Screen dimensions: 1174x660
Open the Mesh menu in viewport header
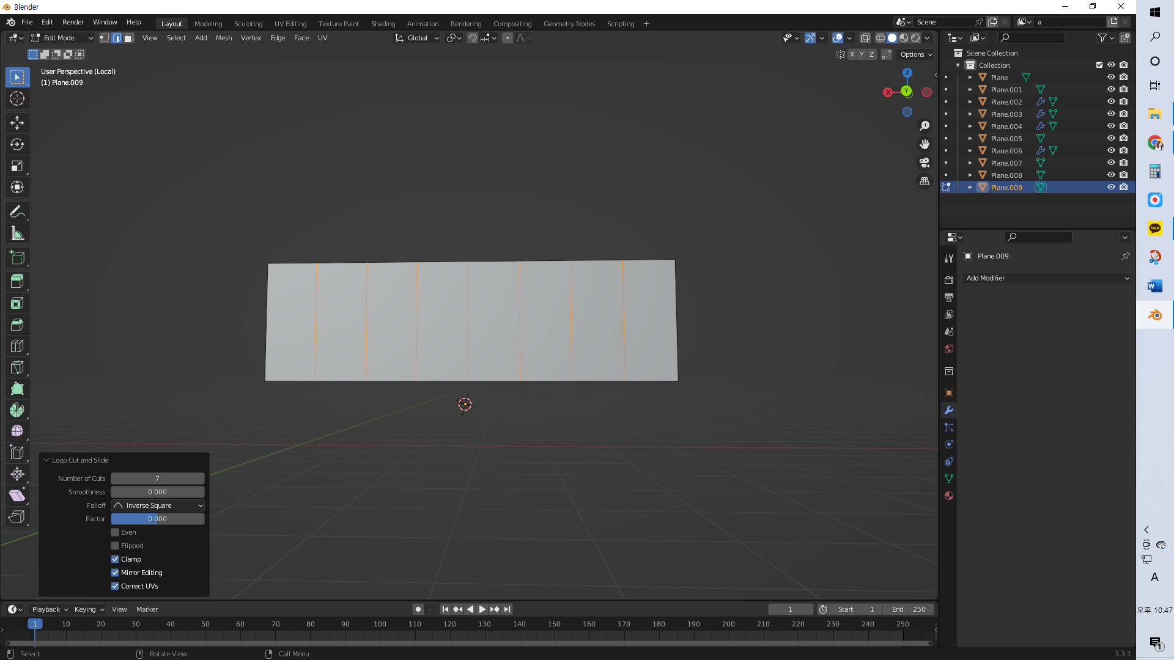coord(224,38)
